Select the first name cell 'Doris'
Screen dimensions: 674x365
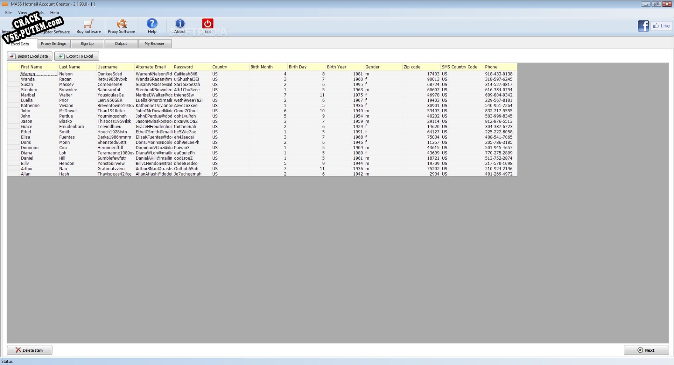(39, 142)
